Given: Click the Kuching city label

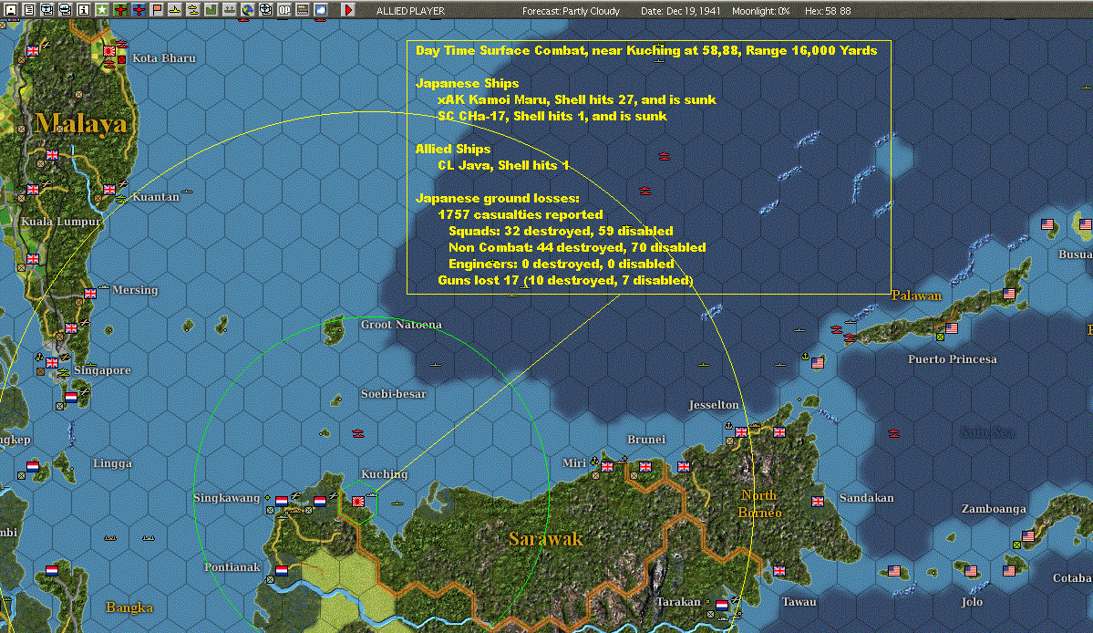Looking at the screenshot, I should point(384,474).
